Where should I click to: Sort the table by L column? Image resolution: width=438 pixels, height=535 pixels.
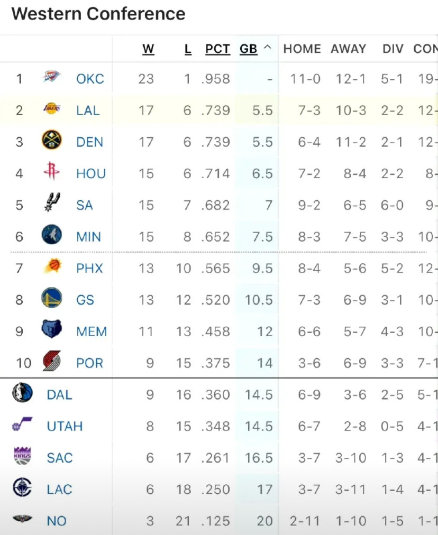click(x=188, y=49)
